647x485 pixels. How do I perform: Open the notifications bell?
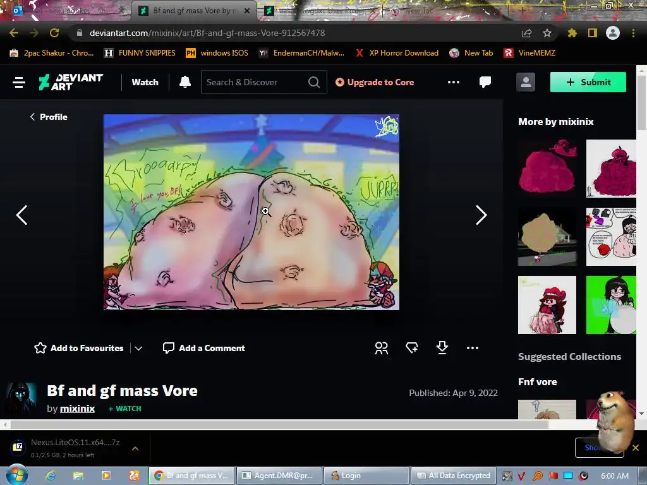click(185, 82)
